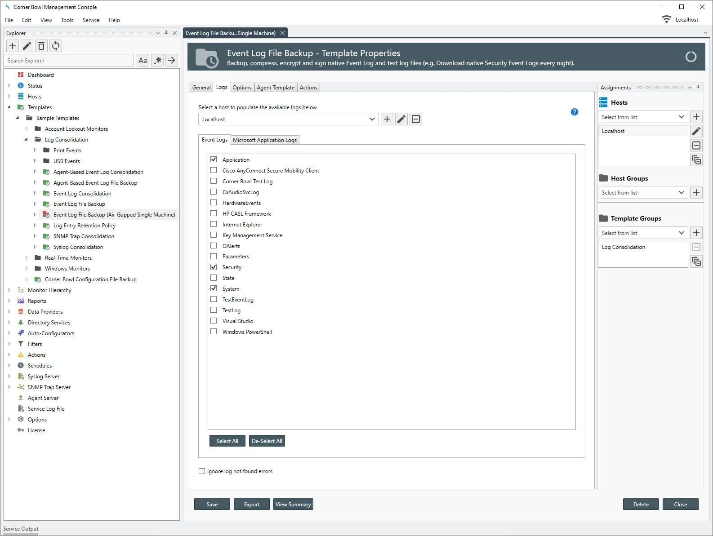Viewport: 713px width, 536px height.
Task: Switch to the Agent Template tab
Action: [276, 88]
